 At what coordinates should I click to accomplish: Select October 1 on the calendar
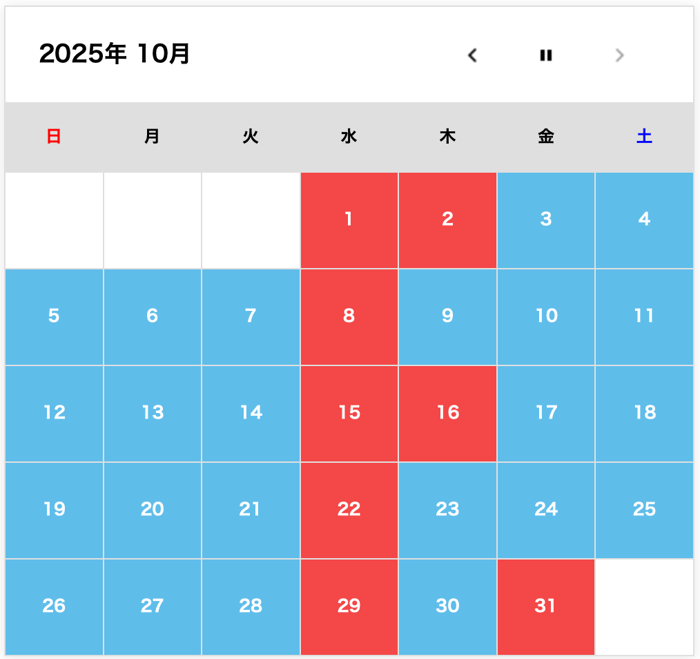(x=349, y=220)
